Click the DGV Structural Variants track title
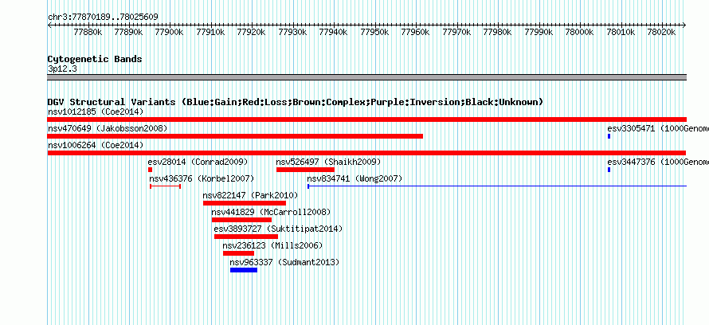The image size is (709, 325). 295,102
